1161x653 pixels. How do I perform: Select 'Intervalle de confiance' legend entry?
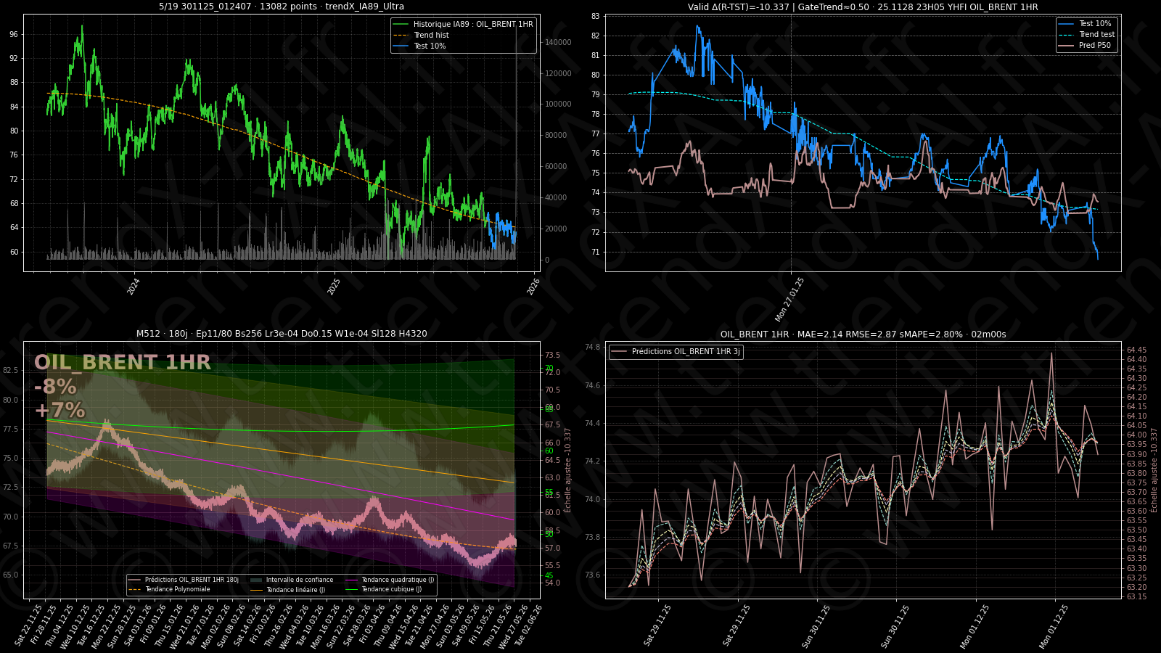click(299, 580)
